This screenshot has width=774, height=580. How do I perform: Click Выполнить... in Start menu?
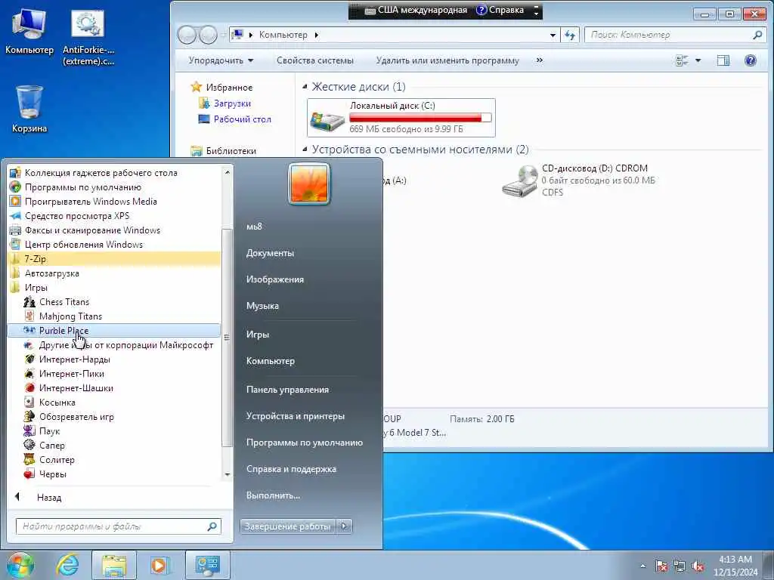click(x=273, y=495)
